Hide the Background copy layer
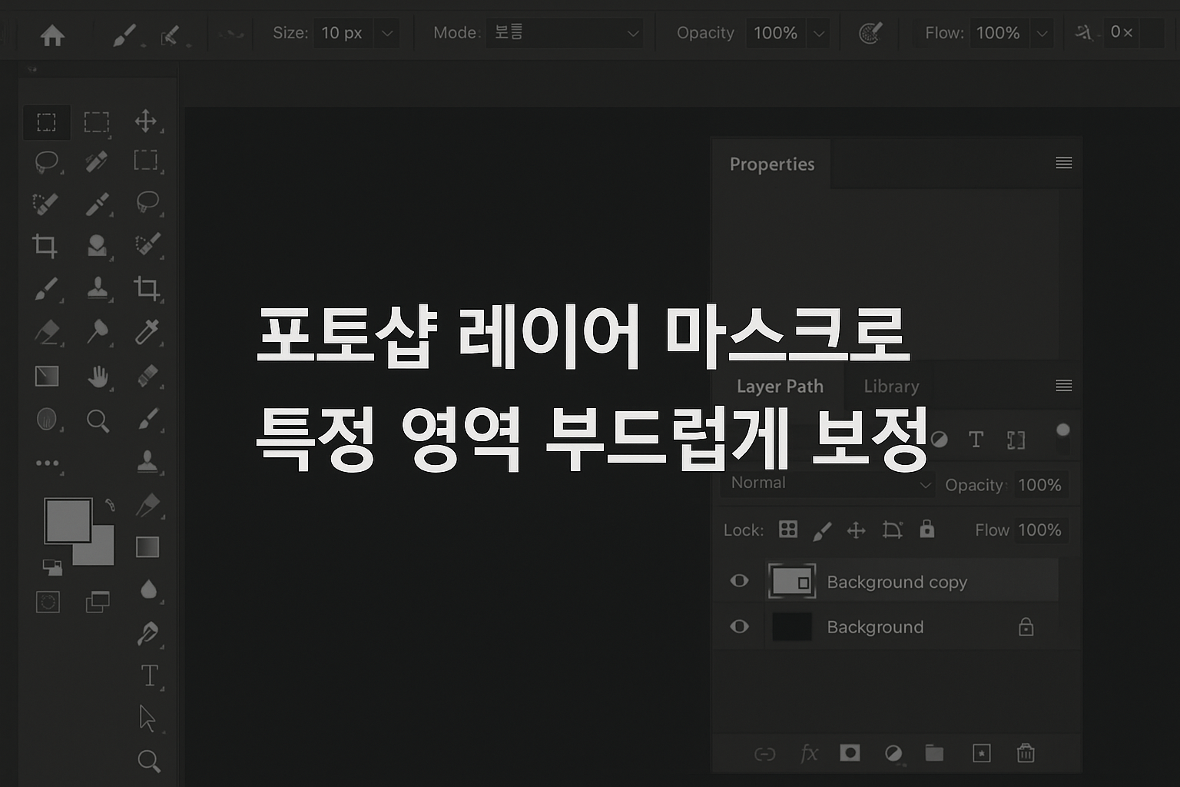 739,580
